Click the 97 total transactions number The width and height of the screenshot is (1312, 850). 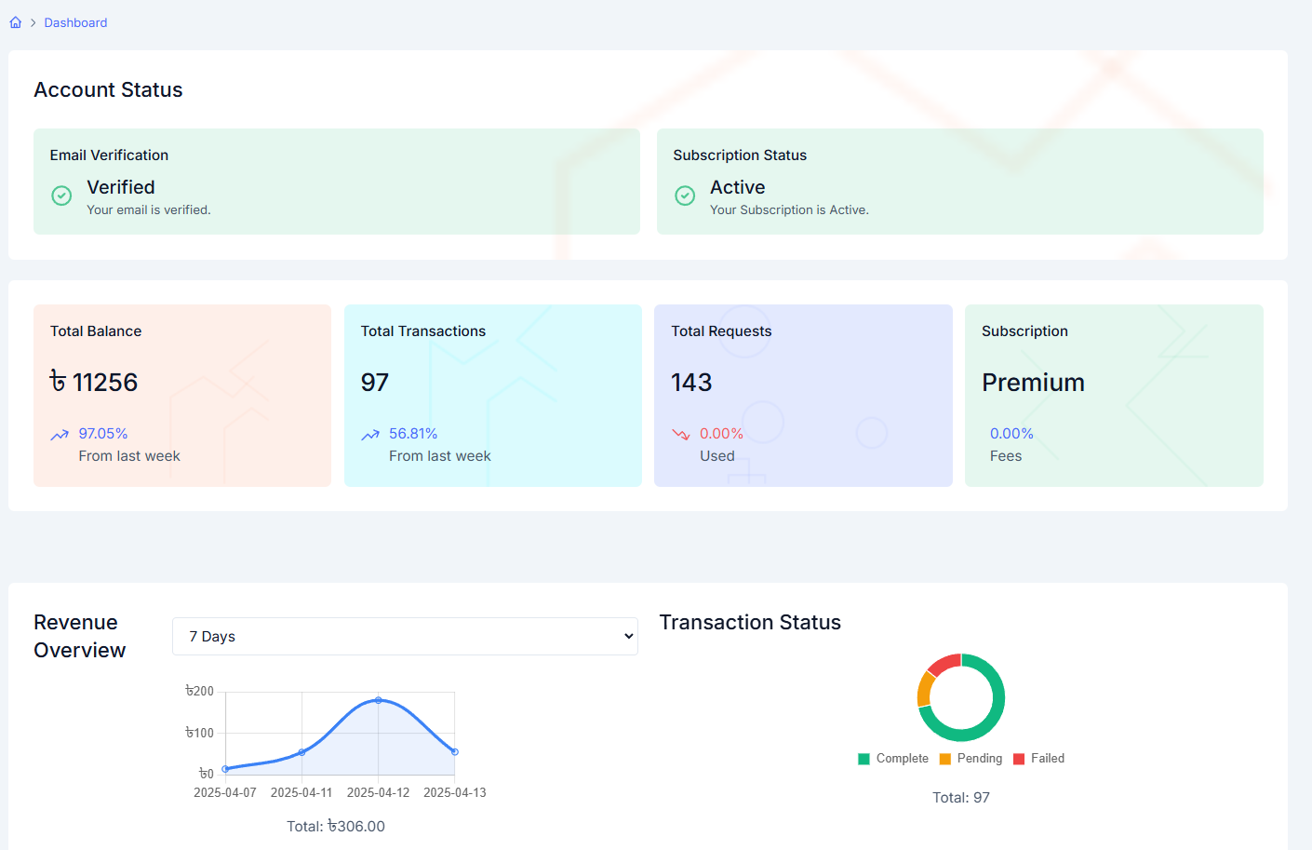point(375,383)
